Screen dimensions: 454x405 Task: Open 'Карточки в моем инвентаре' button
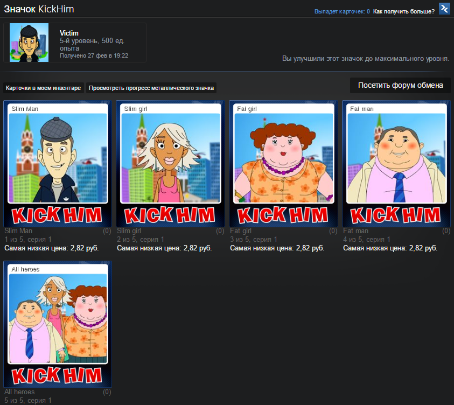point(44,88)
